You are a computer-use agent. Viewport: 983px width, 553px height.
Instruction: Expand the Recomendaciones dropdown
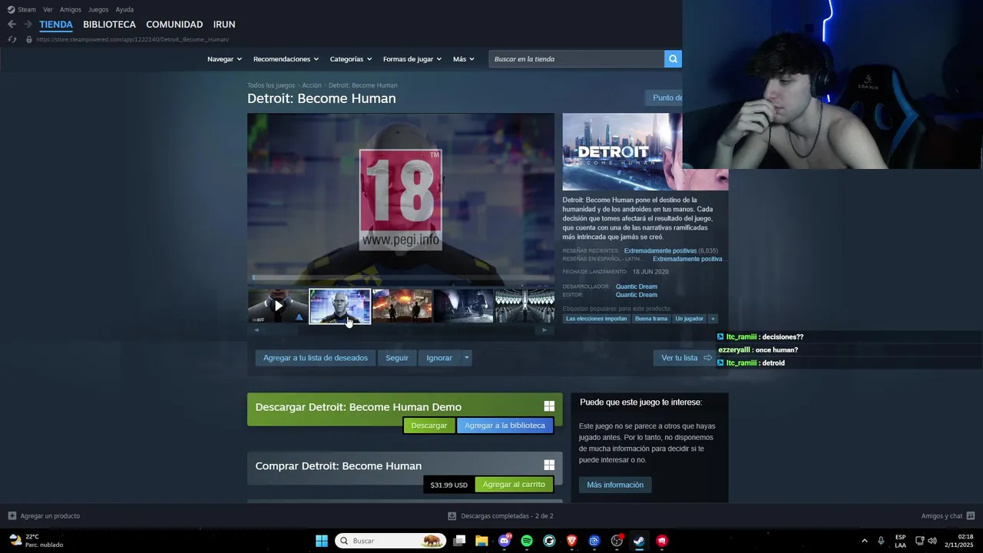click(x=286, y=59)
